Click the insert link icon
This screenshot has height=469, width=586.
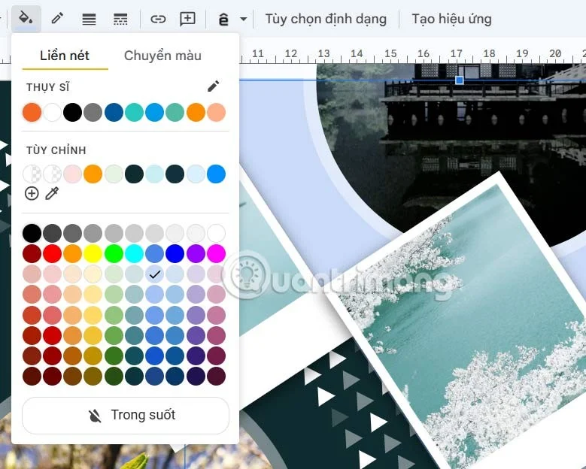tap(158, 19)
